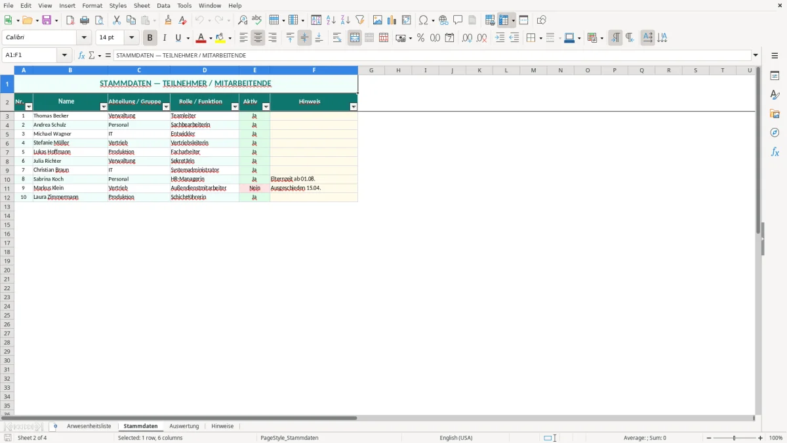Open Abteilung / Gruppe filter dropdown

click(166, 107)
